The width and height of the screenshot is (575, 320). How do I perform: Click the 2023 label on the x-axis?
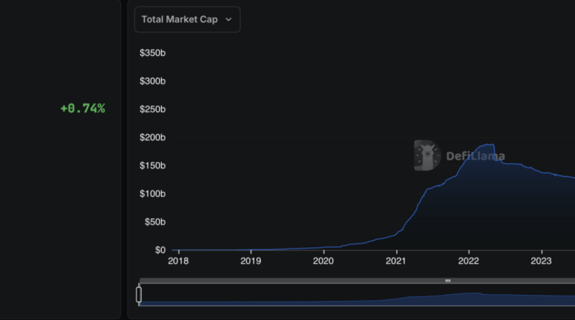point(541,261)
